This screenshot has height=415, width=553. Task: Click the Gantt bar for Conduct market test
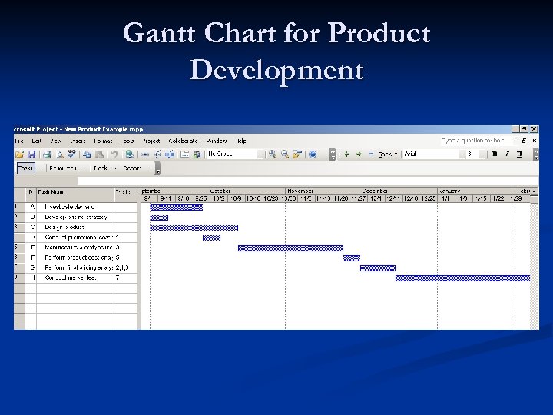click(x=462, y=278)
